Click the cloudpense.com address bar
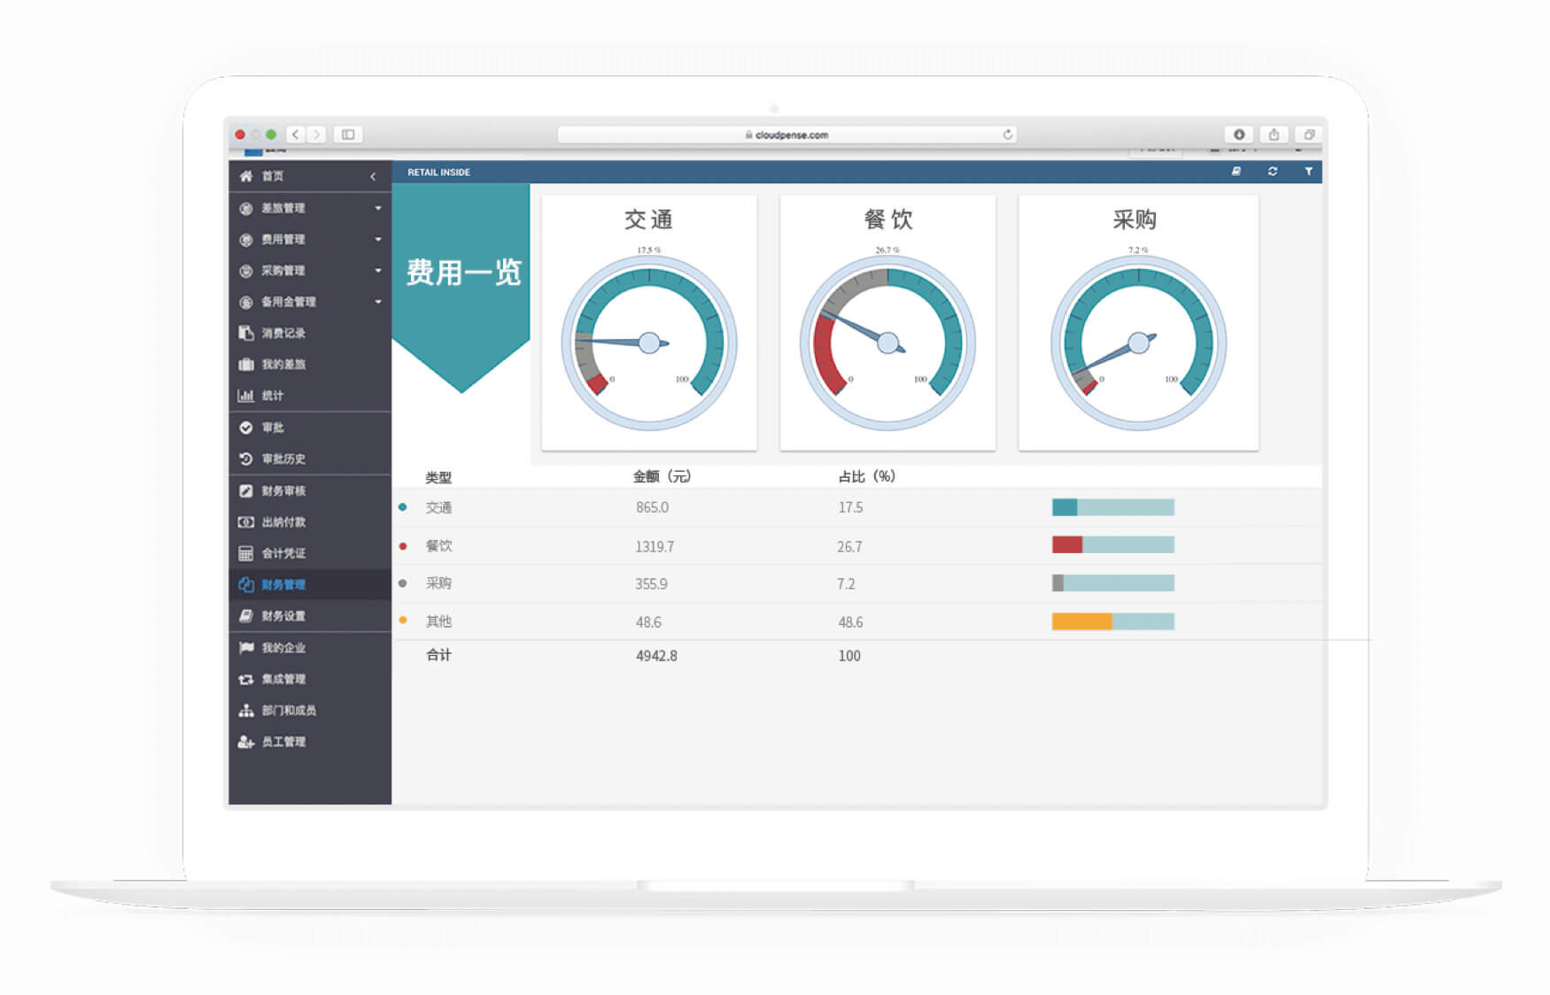The width and height of the screenshot is (1550, 995). pos(787,135)
